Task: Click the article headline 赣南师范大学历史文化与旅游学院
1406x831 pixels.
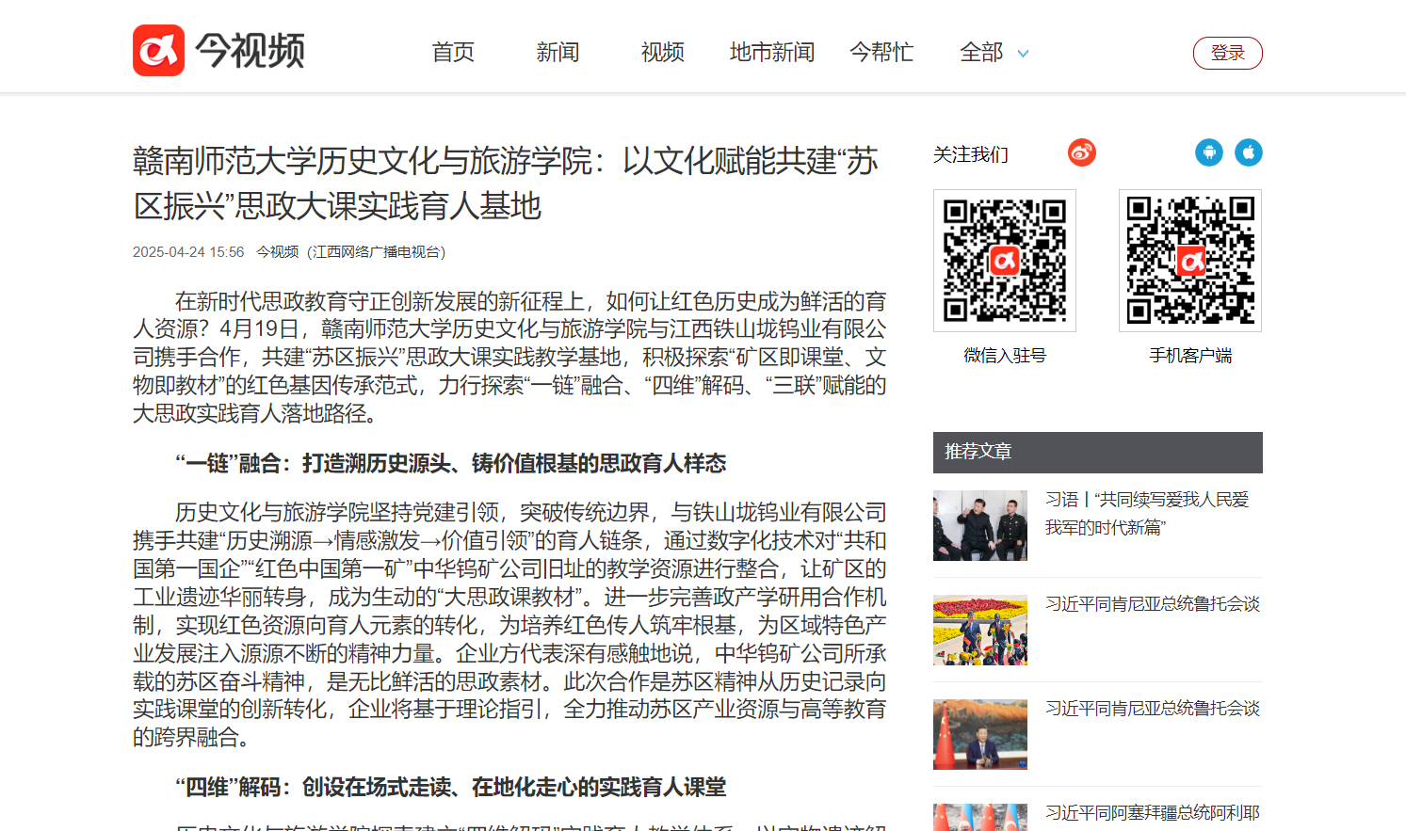Action: [506, 184]
